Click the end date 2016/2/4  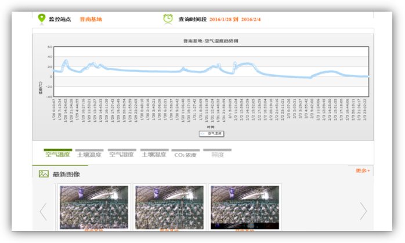tap(251, 19)
